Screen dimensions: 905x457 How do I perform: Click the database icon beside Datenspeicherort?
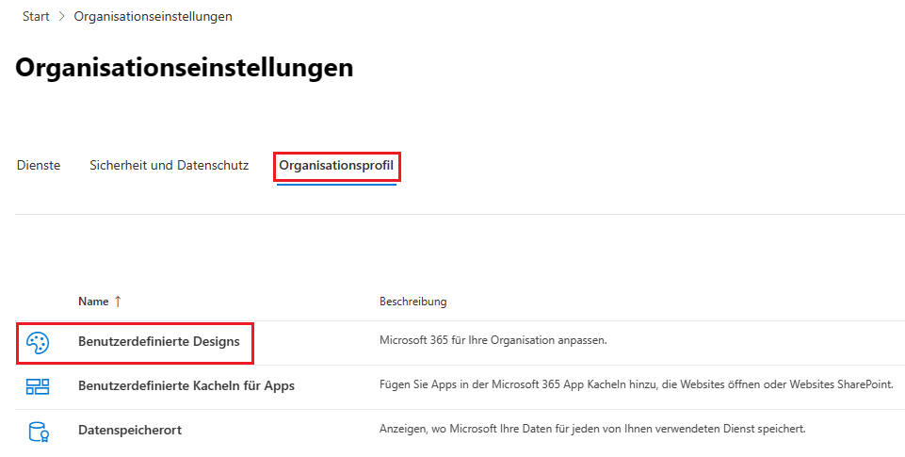pos(38,431)
